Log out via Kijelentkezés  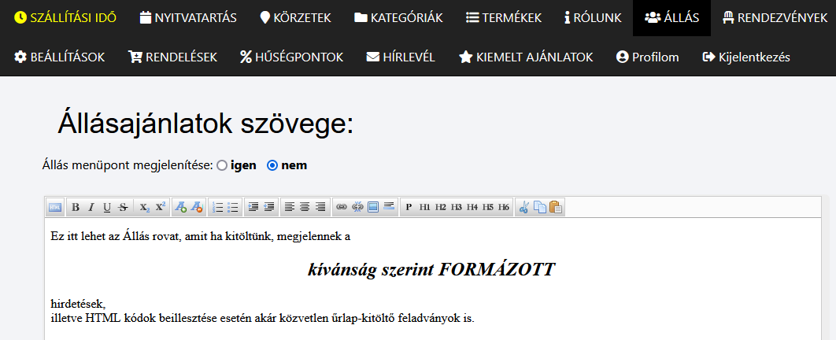(x=746, y=57)
